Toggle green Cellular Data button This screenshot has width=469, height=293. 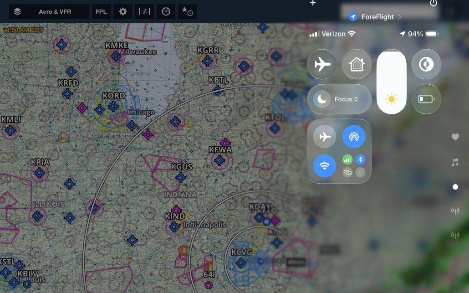pyautogui.click(x=347, y=159)
